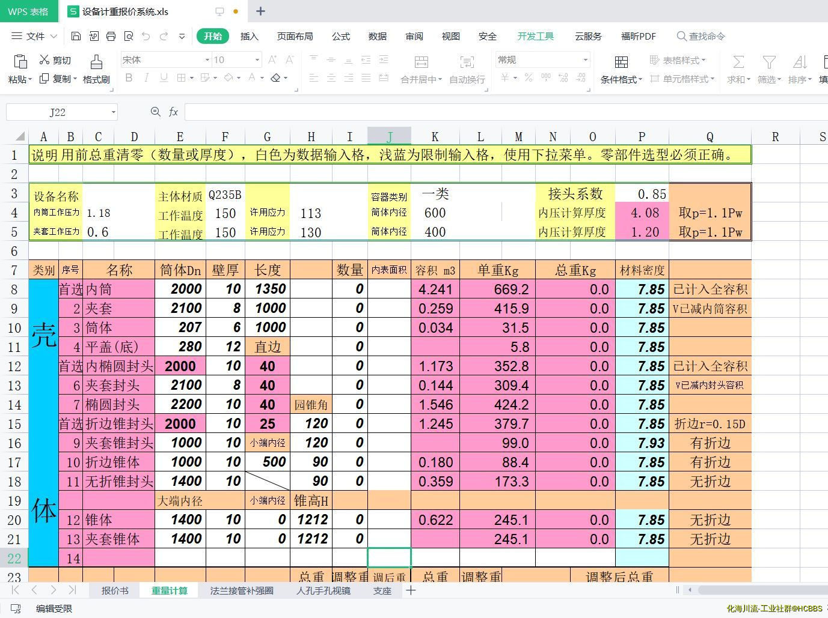Screen dimensions: 828x618
Task: Click the Print icon
Action: tap(111, 37)
